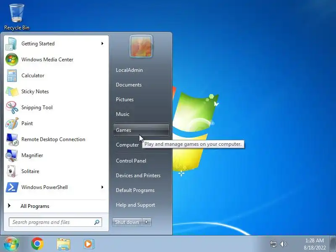Image resolution: width=336 pixels, height=252 pixels.
Task: Open Devices and Printers
Action: [138, 176]
